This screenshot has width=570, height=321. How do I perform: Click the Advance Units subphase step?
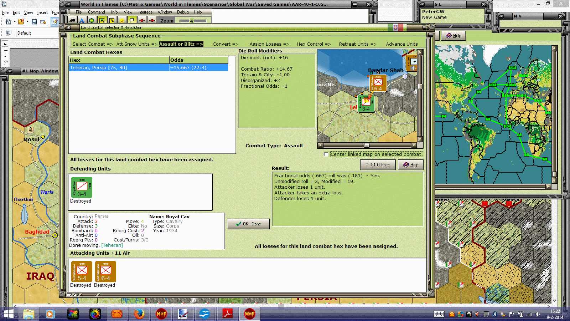(x=402, y=44)
